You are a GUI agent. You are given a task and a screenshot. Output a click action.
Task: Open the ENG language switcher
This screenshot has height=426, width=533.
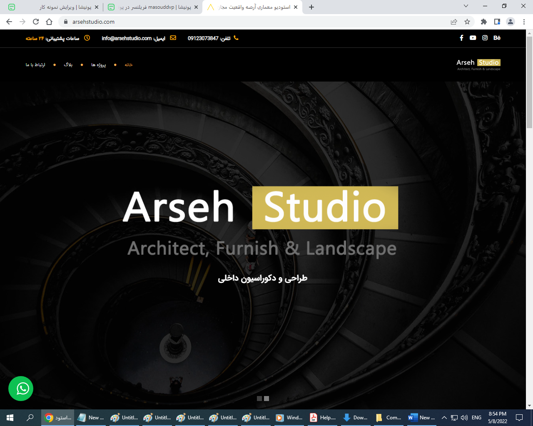pyautogui.click(x=476, y=418)
